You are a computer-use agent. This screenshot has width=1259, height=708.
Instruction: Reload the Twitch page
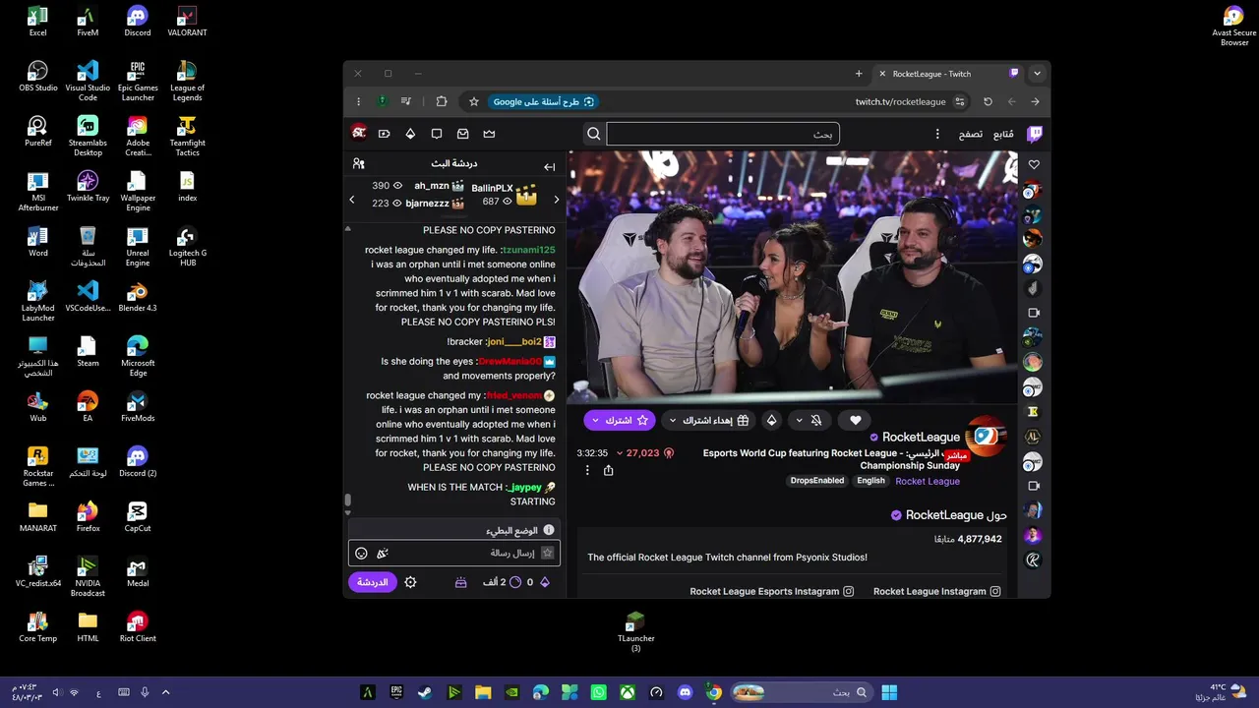click(988, 101)
